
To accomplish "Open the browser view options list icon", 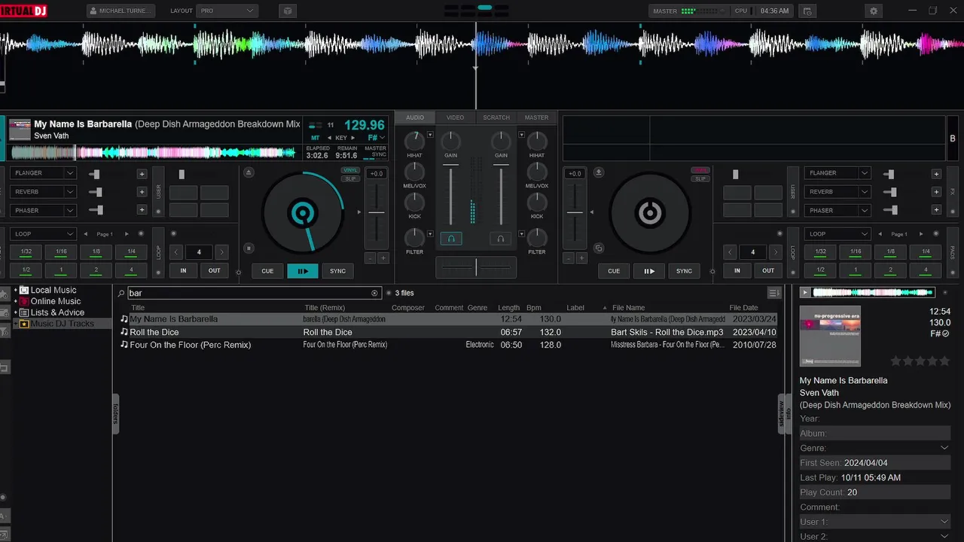I will [773, 293].
